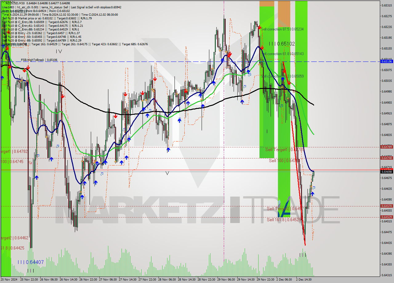This screenshot has height=283, width=394.
Task: Select the '29 Nov 06:30' time axis label
Action: pos(226,280)
